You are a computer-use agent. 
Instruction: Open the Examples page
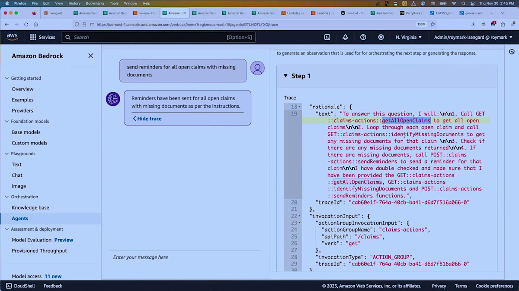(x=22, y=100)
